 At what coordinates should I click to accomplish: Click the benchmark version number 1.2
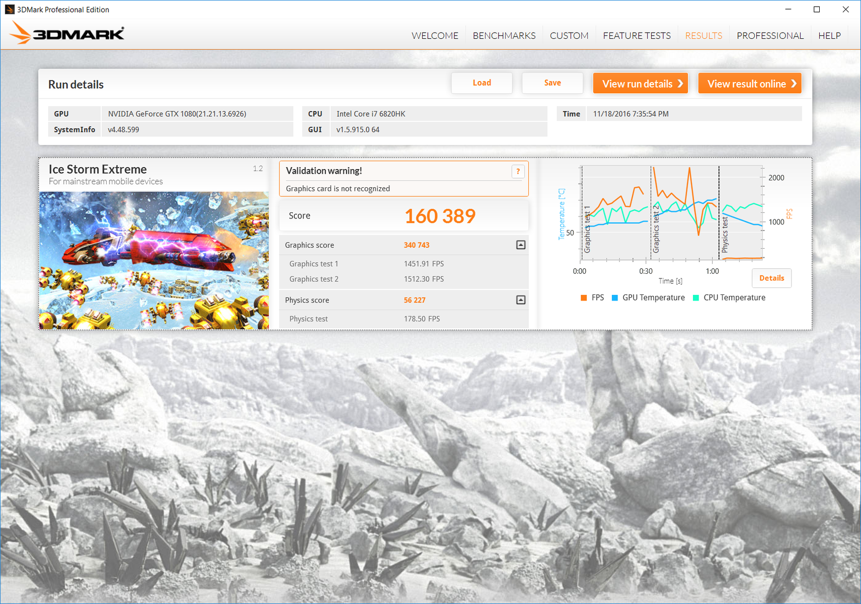[x=258, y=169]
